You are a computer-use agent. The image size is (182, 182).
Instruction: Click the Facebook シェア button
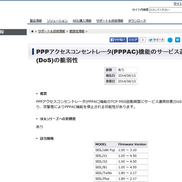coord(133,40)
